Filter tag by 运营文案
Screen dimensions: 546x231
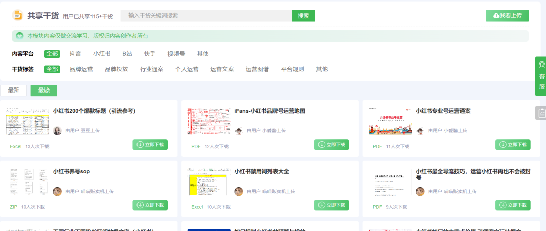[x=222, y=69]
